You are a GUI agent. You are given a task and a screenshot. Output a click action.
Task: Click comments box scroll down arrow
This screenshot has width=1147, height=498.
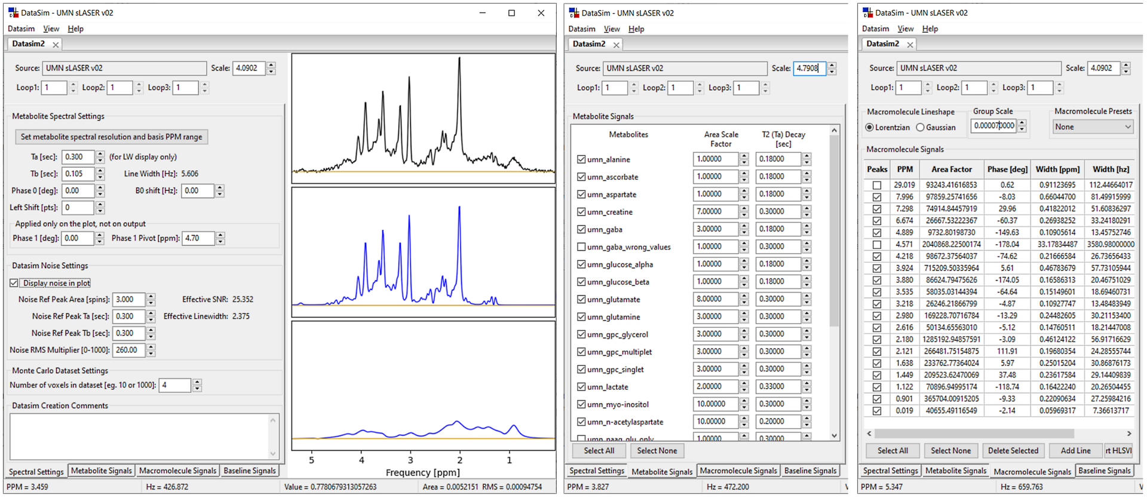coord(274,454)
